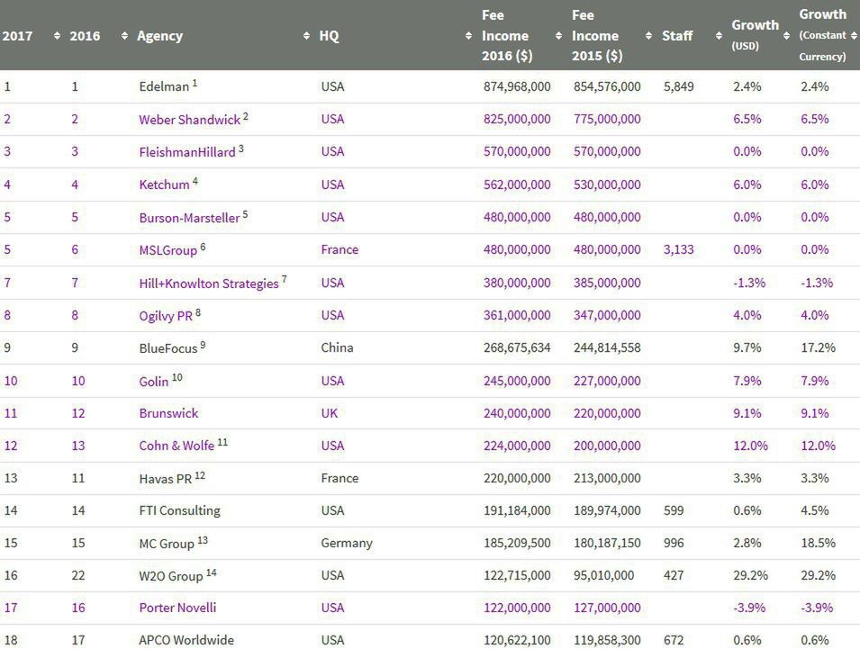Open the MSLGroup link
Viewport: 860px width, 649px height.
click(168, 250)
